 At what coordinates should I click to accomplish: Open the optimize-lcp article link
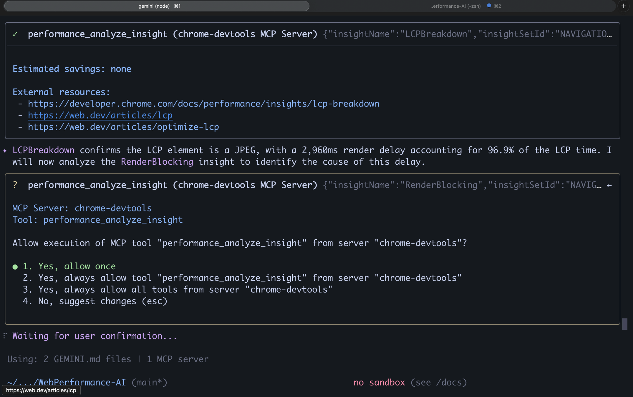click(x=123, y=127)
